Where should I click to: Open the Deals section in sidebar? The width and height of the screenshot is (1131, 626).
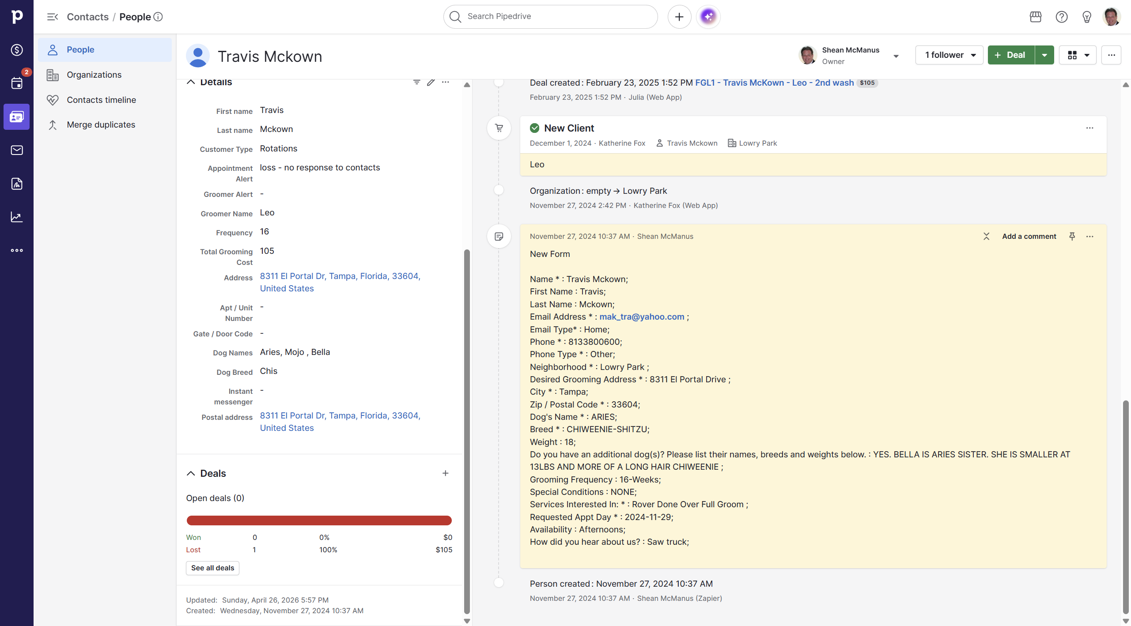tap(17, 50)
